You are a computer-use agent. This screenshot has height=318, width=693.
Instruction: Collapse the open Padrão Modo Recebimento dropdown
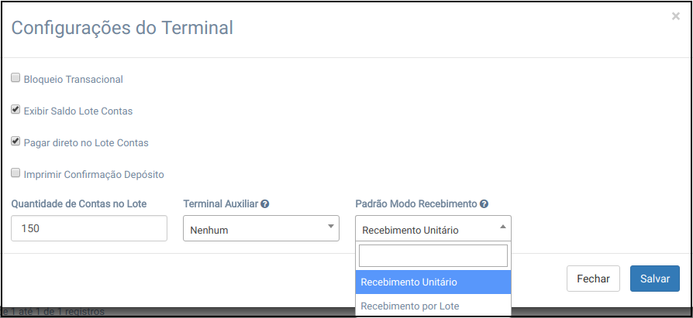click(433, 229)
